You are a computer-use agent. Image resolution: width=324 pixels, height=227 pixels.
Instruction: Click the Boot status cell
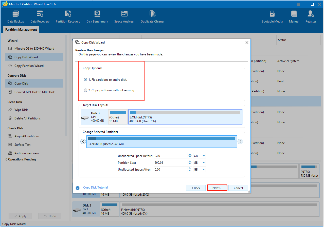pyautogui.click(x=280, y=81)
